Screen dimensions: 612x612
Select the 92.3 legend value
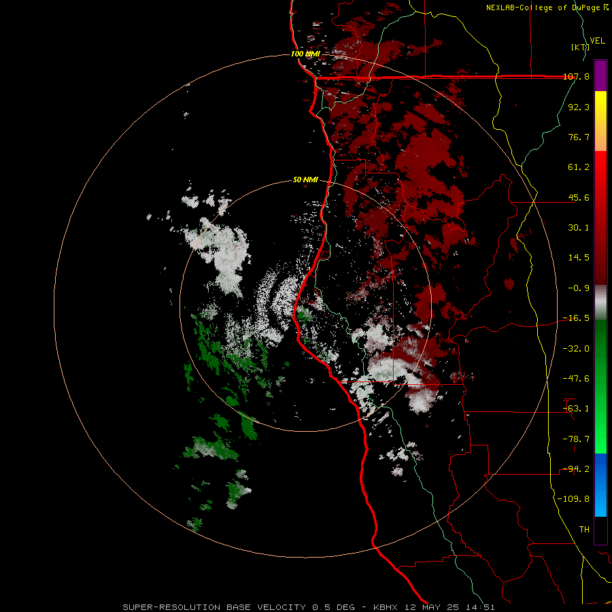pyautogui.click(x=579, y=107)
